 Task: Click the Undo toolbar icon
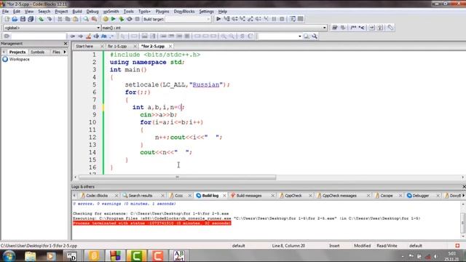click(41, 19)
